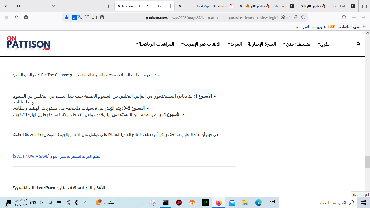Open the extensions puzzle-piece menu
Viewport: 370px width, 208px height.
16,17
